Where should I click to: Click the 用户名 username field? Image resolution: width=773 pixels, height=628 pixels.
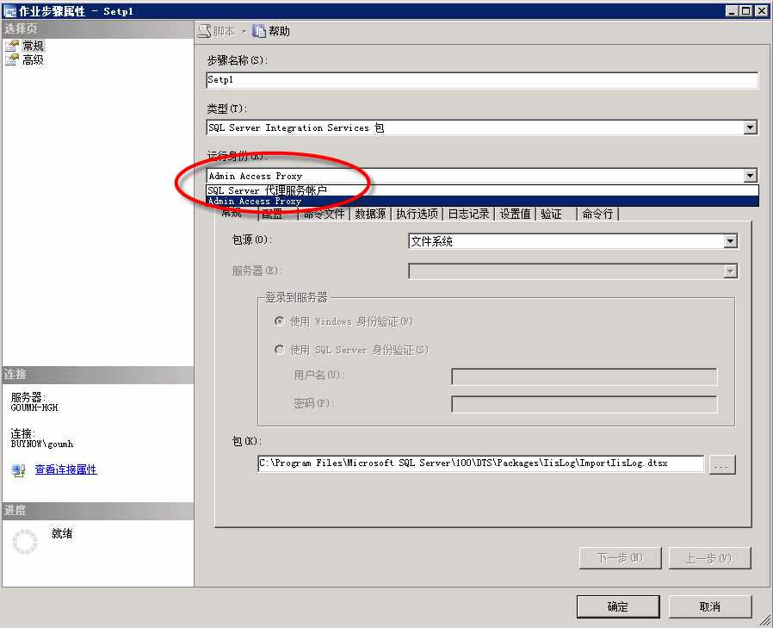pos(584,376)
